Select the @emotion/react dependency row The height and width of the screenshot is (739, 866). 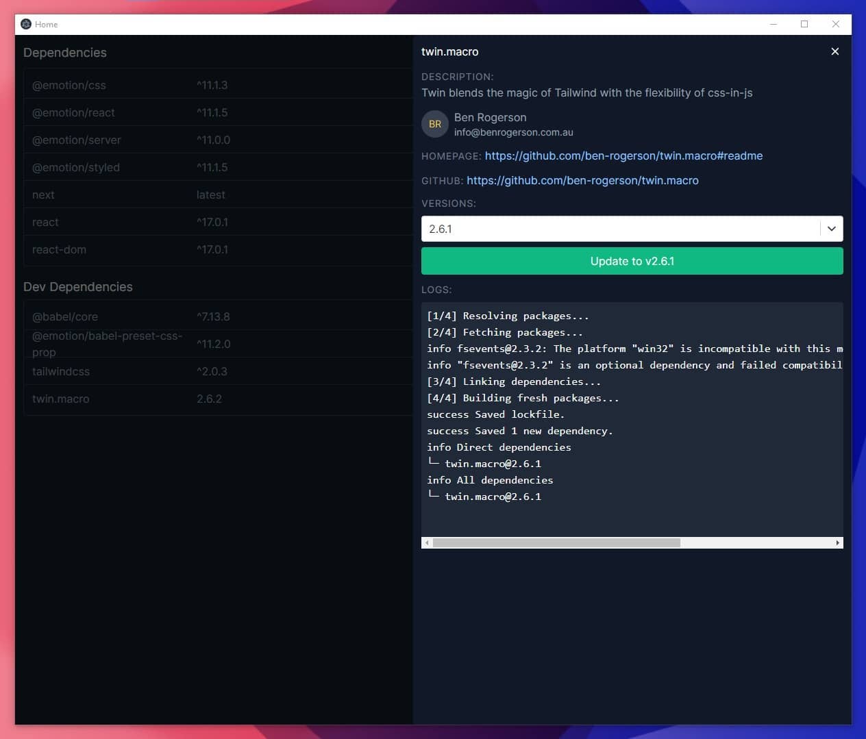[218, 112]
